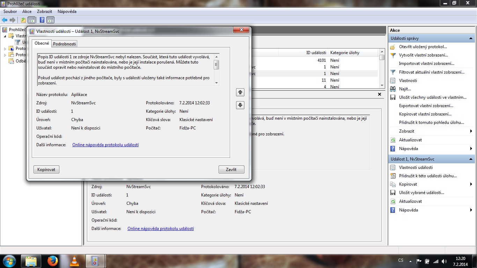
Task: Click the folder Up-one-level toolbar icon
Action: [23, 20]
